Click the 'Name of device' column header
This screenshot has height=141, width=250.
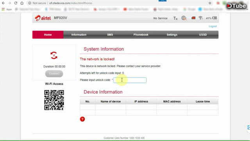(111, 101)
